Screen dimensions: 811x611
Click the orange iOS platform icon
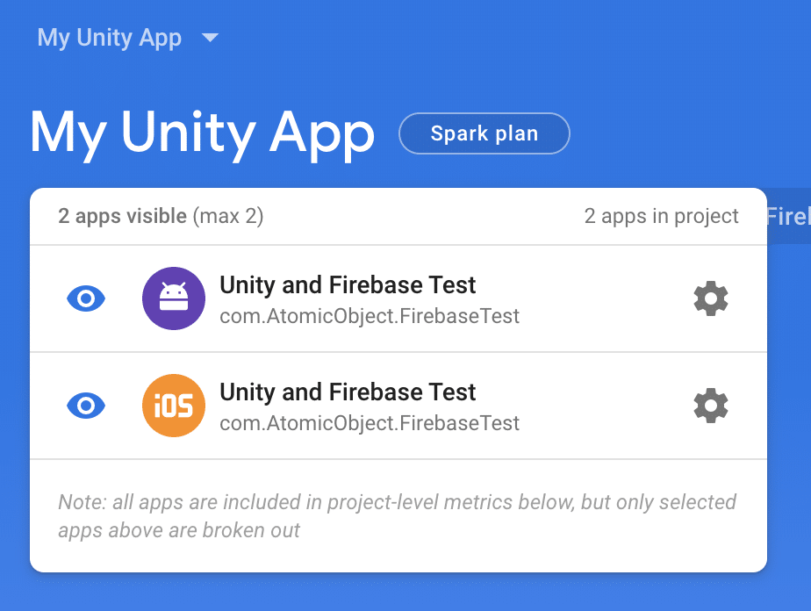[174, 406]
